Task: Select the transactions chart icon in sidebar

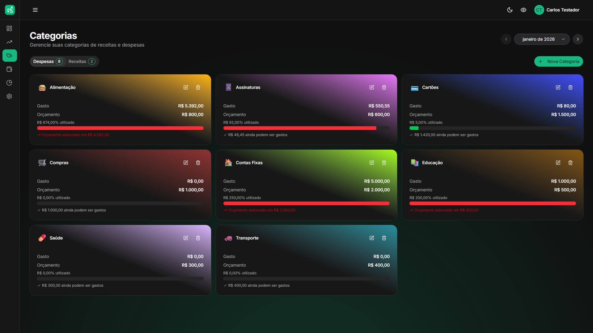Action: [x=9, y=42]
